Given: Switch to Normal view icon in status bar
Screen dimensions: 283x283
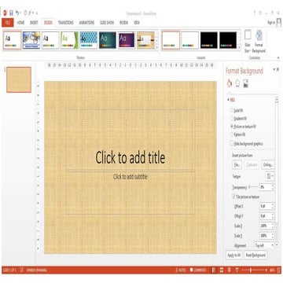Looking at the screenshot, I should pyautogui.click(x=214, y=270).
